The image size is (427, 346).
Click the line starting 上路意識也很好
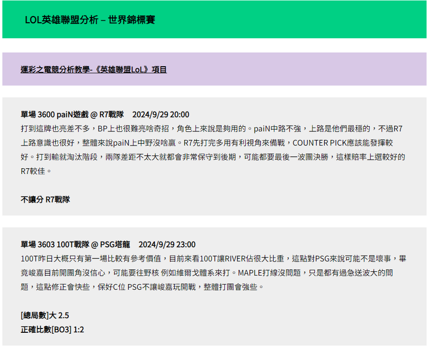211,143
